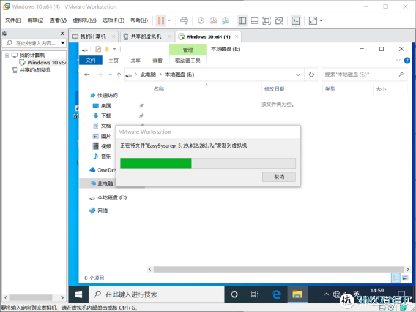Sort by the 修改日期 column header

pos(274,89)
